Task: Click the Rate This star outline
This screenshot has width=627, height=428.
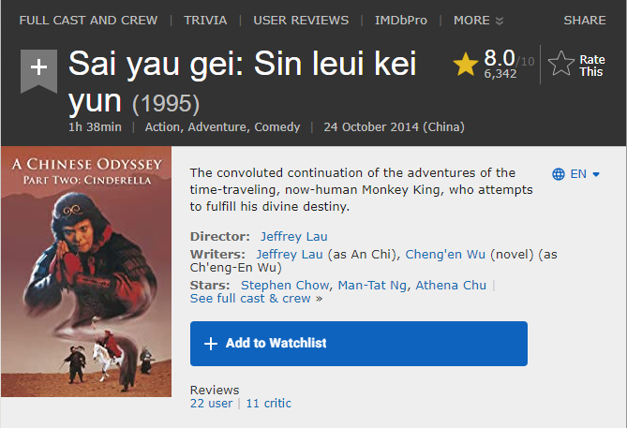Action: tap(561, 64)
